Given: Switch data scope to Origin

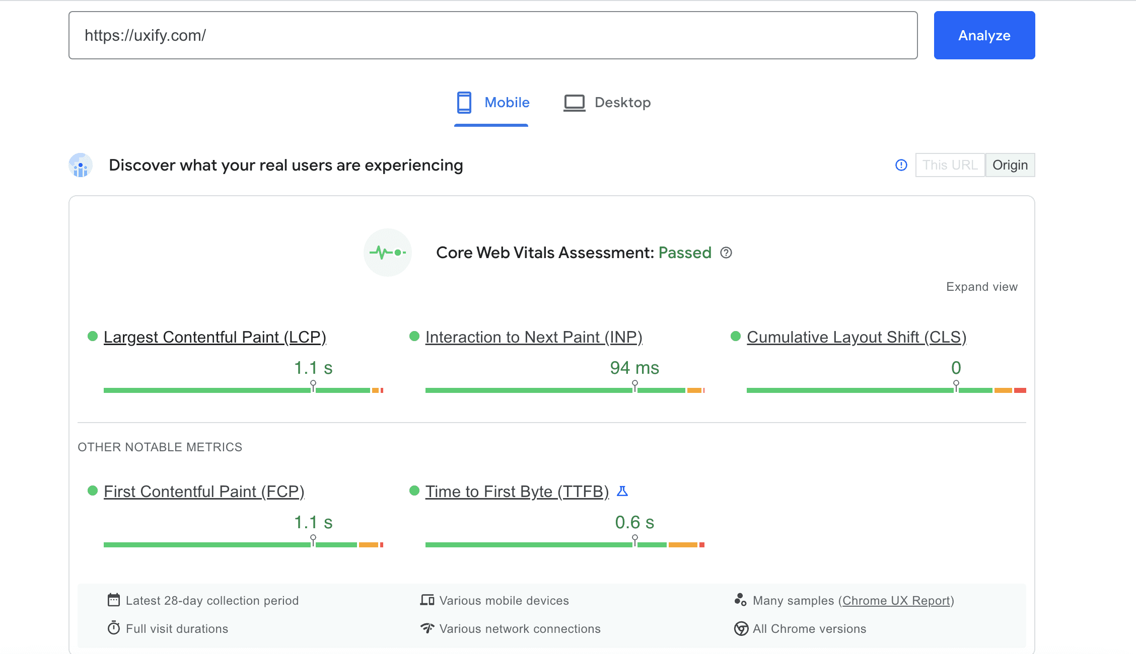Looking at the screenshot, I should (x=1010, y=165).
